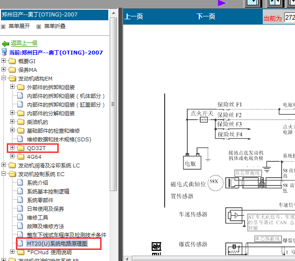Image resolution: width=295 pixels, height=261 pixels.
Task: Open 维修工具 document
Action: click(37, 218)
